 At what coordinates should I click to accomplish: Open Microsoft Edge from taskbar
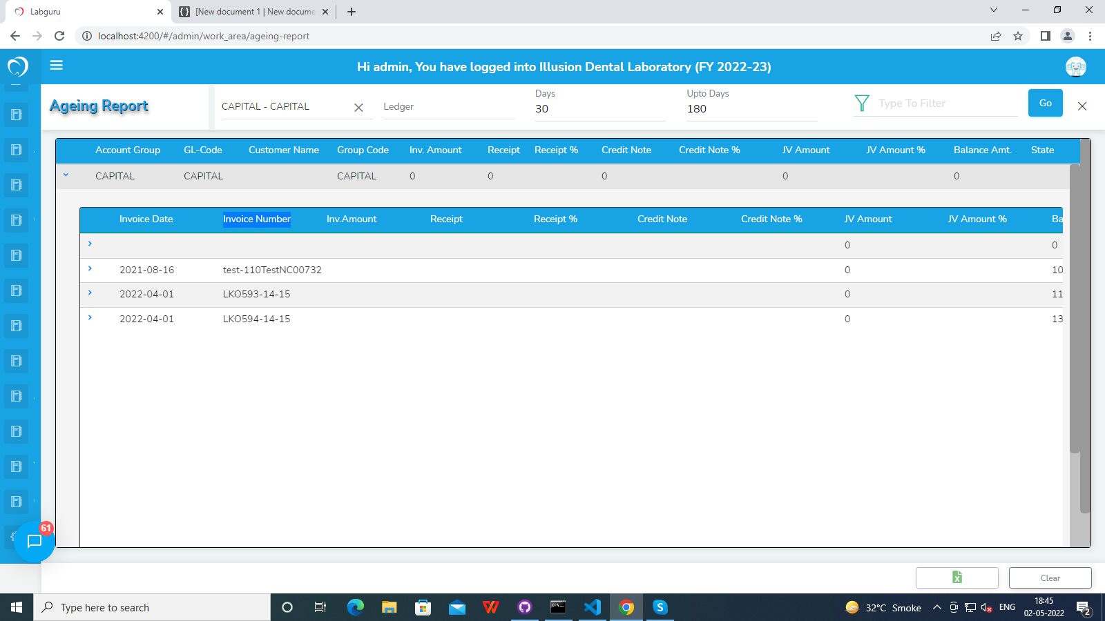[356, 607]
